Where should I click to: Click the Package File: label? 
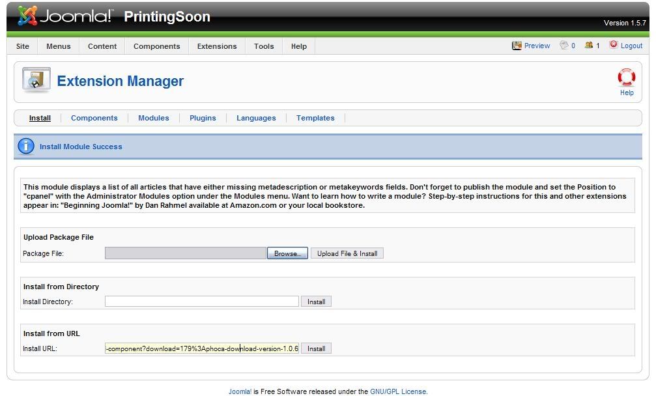coord(43,253)
